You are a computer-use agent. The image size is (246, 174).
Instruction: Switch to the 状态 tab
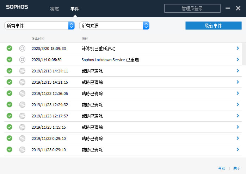pyautogui.click(x=55, y=9)
